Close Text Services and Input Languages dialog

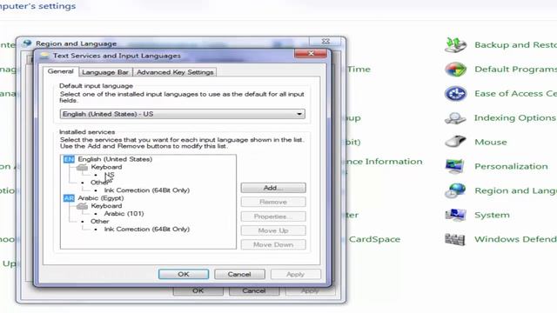point(311,53)
